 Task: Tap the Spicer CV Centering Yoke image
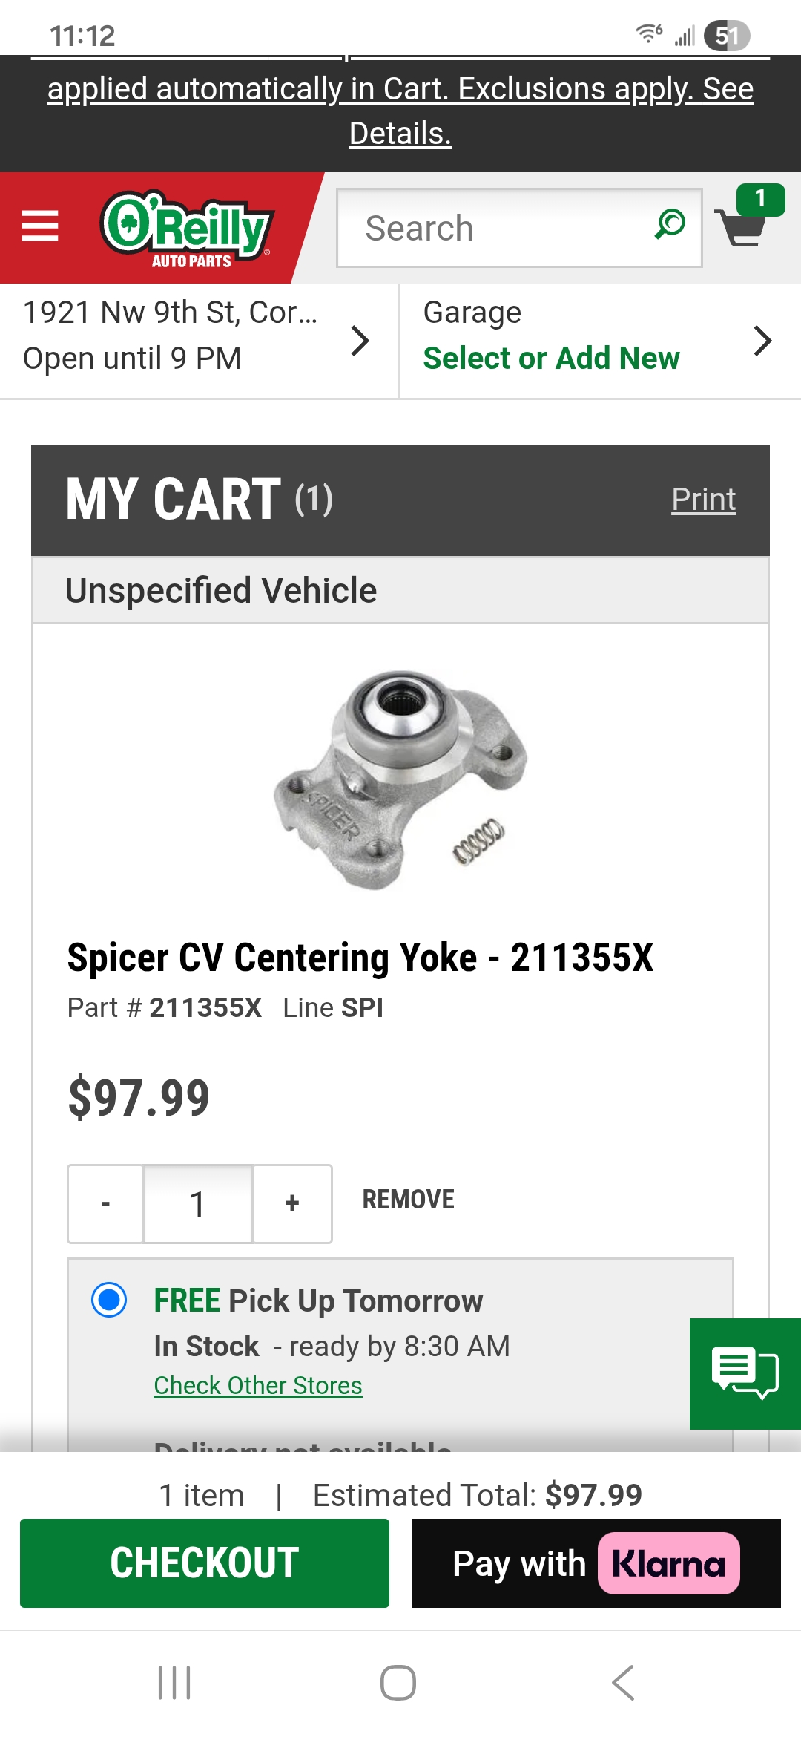click(x=400, y=779)
